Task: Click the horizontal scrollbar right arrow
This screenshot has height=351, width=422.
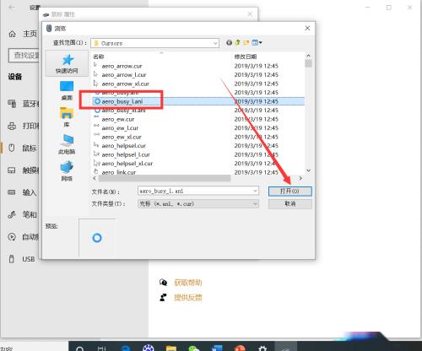Action: click(300, 178)
